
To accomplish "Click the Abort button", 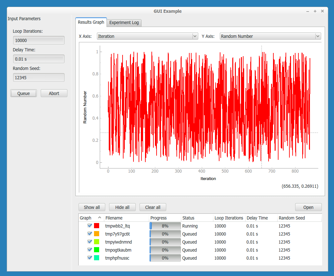I will (x=54, y=93).
